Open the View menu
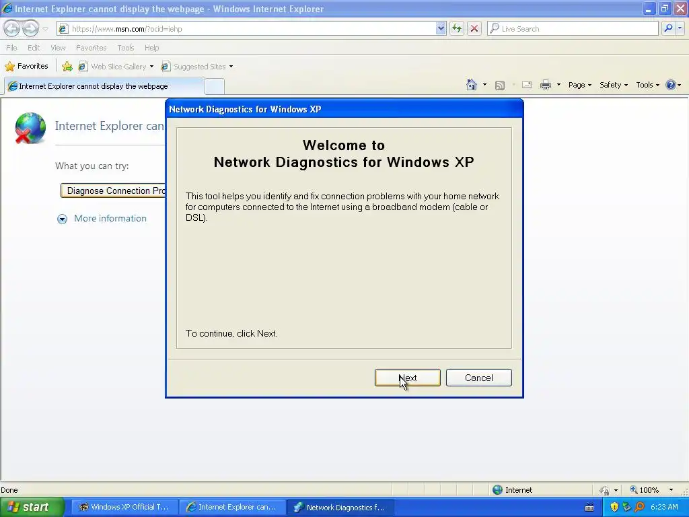Screen dimensions: 689x517 58,48
